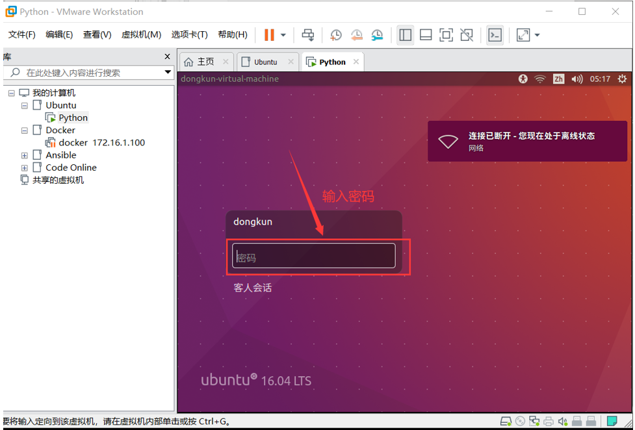Revert the VM to its snapshot

pos(357,35)
